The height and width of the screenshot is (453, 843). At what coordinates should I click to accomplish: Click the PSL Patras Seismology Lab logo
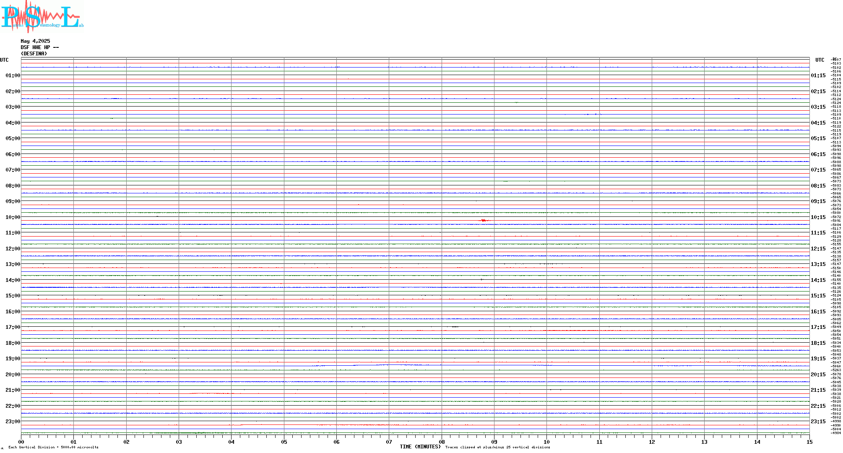[42, 16]
